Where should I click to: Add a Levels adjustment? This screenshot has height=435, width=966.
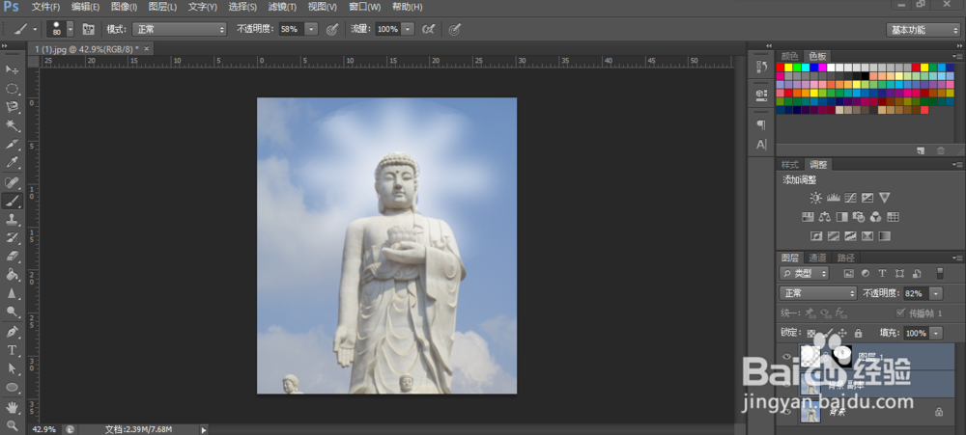point(833,198)
